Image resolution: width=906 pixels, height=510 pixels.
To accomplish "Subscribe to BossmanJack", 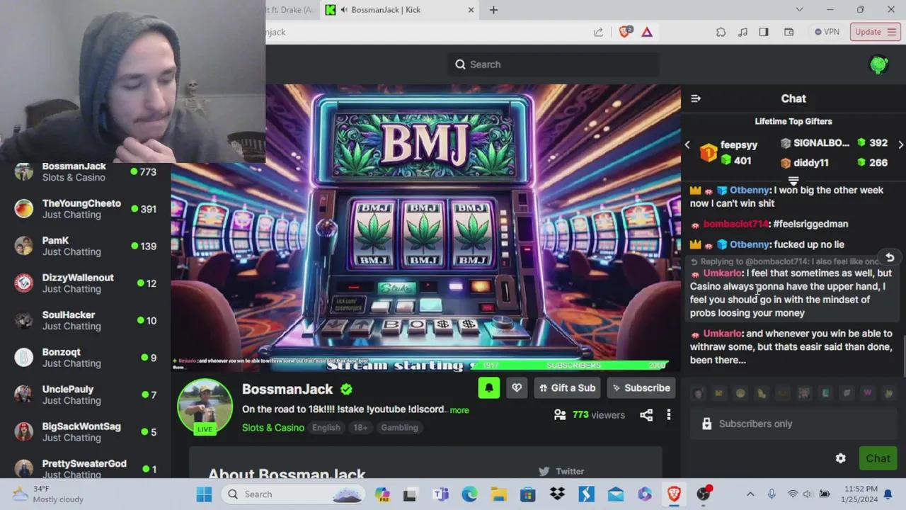I will (x=641, y=387).
